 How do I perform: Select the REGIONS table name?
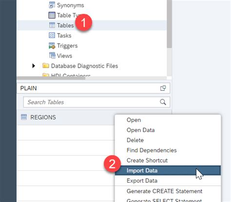[43, 117]
